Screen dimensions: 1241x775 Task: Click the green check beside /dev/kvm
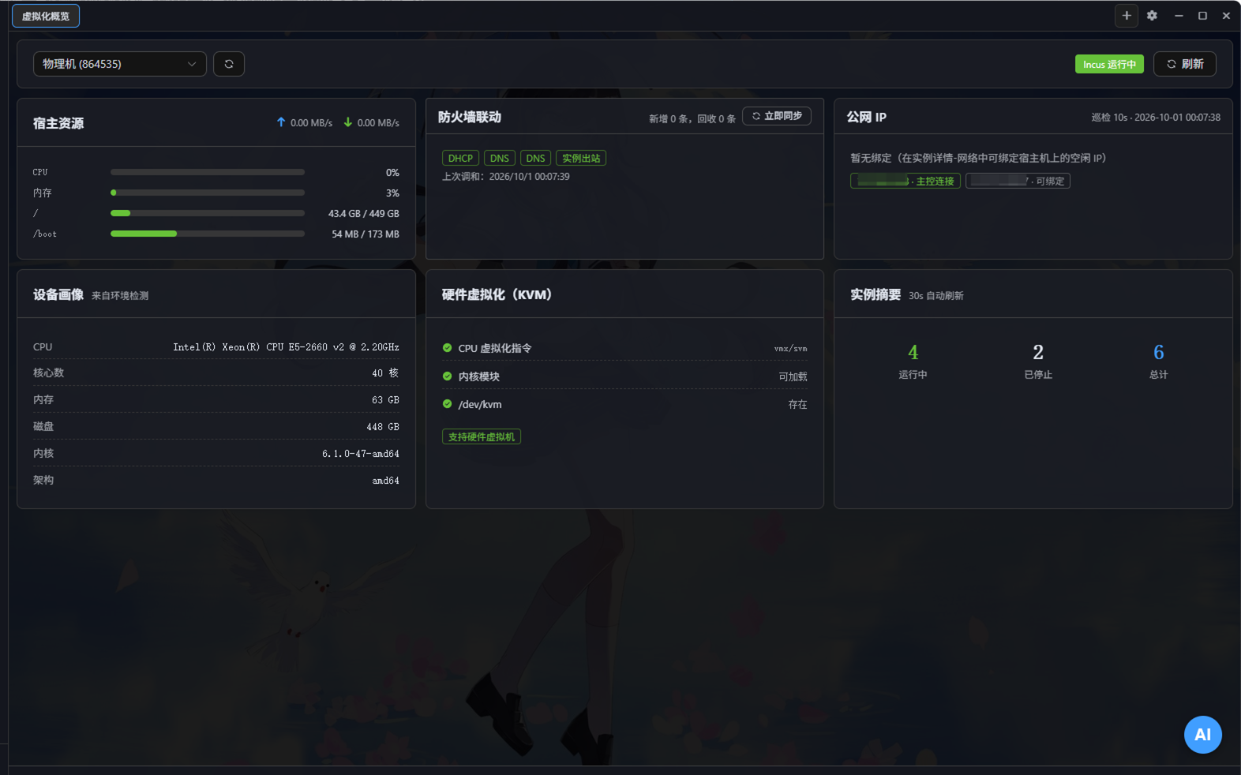(448, 404)
